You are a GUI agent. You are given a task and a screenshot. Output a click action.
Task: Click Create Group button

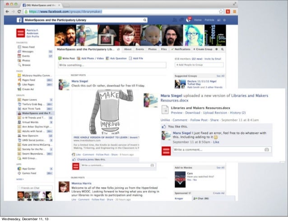click(x=203, y=49)
